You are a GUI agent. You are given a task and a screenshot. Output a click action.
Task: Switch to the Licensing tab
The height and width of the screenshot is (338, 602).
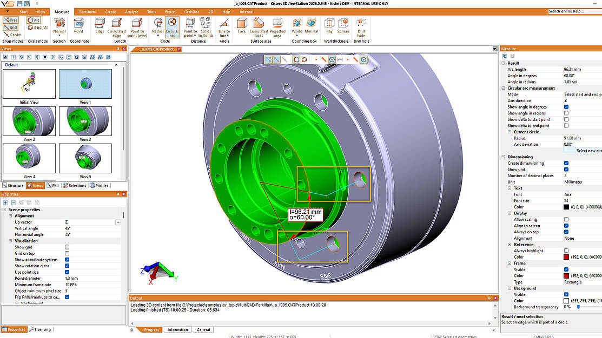40,329
